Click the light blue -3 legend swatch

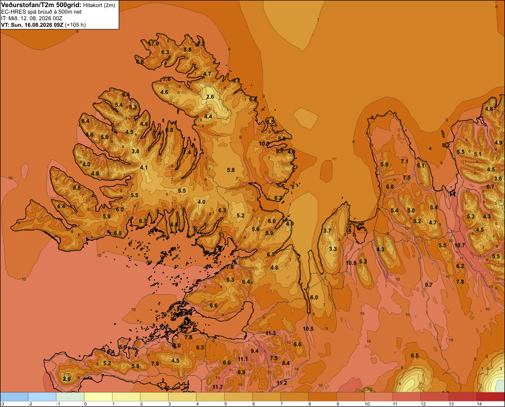pos(14,397)
